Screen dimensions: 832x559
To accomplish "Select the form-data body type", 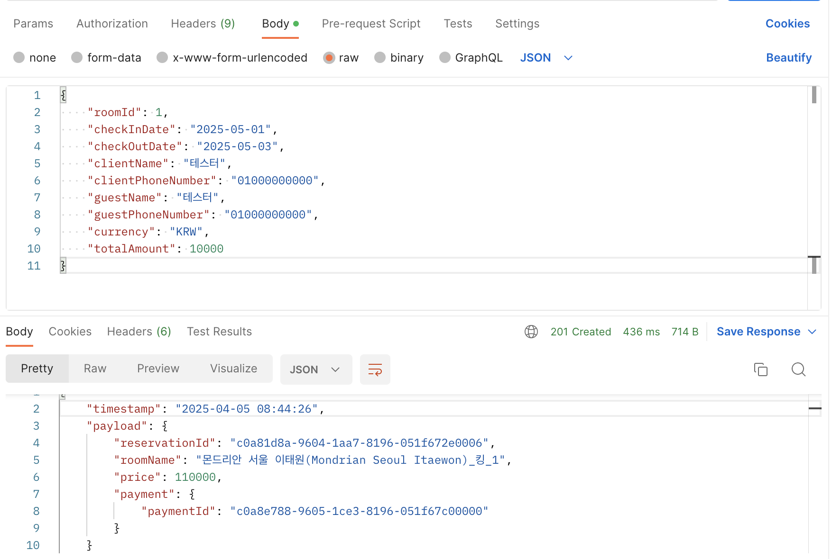I will pos(106,58).
